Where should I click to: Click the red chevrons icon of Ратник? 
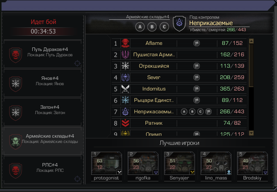coord(125,123)
